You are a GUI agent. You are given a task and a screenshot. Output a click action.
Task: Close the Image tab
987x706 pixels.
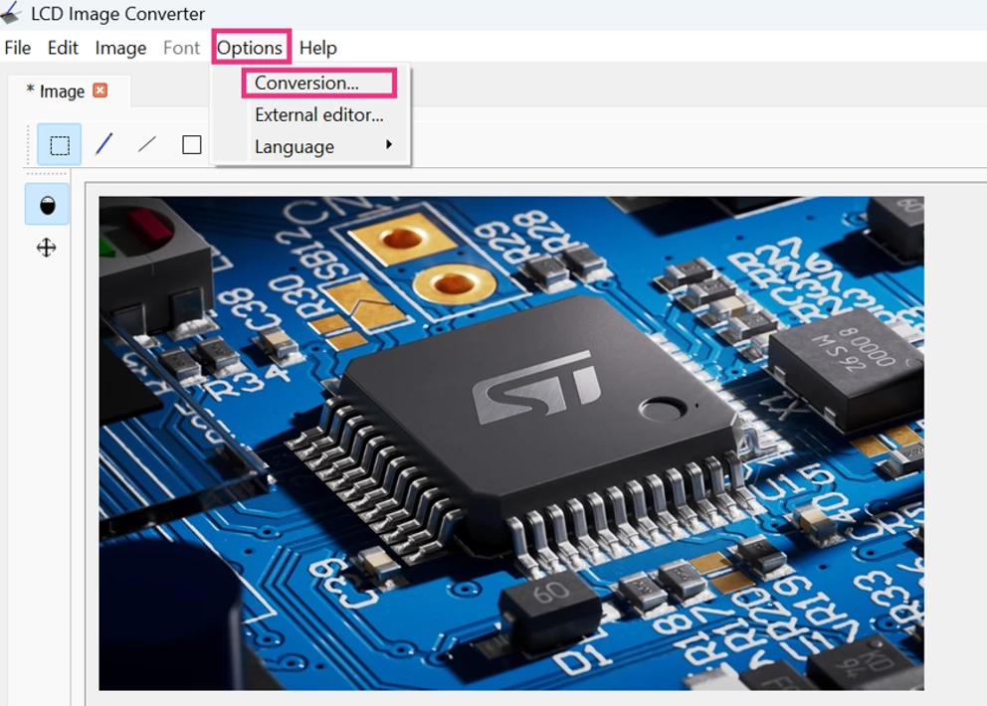point(100,90)
